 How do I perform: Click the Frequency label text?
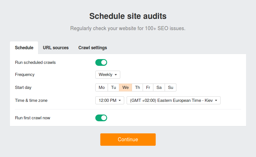coord(25,75)
